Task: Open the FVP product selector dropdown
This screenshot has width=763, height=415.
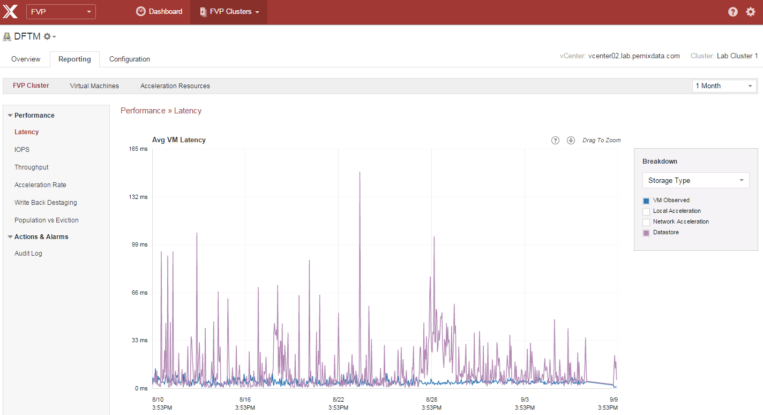Action: tap(61, 12)
